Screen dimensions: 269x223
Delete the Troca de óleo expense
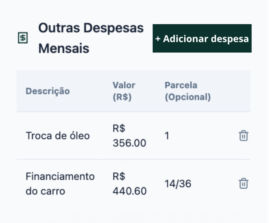[244, 136]
